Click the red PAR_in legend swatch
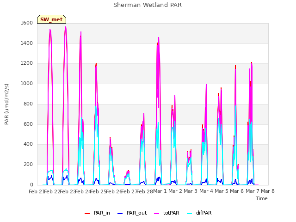The width and height of the screenshot is (296, 222). 87,214
